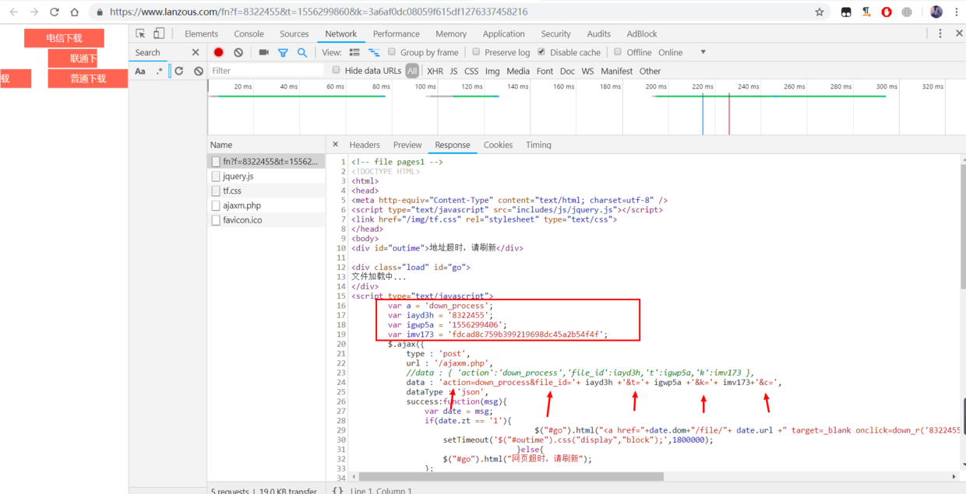Open the Elements tab
This screenshot has width=966, height=494.
click(x=201, y=33)
